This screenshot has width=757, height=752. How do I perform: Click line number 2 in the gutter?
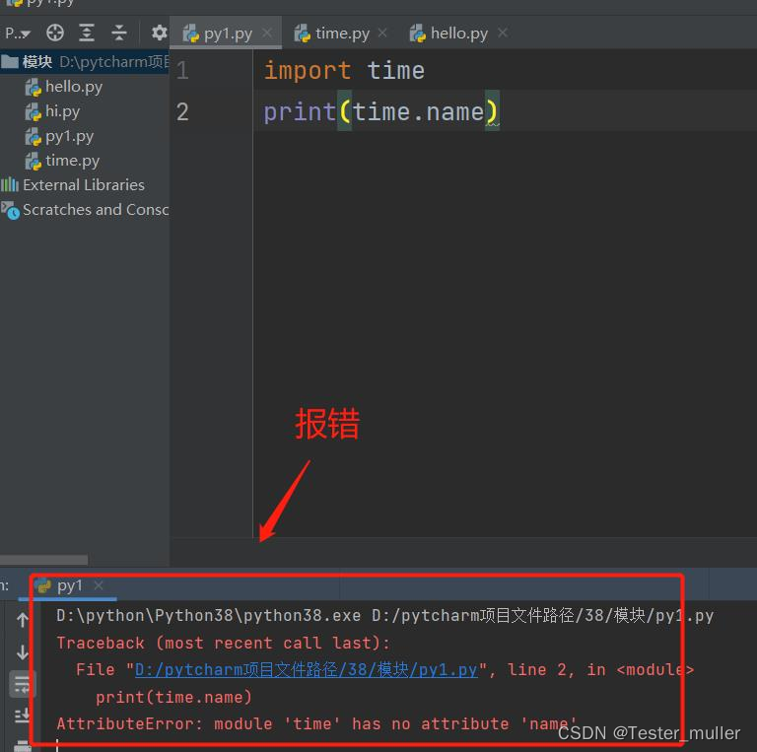pyautogui.click(x=182, y=112)
